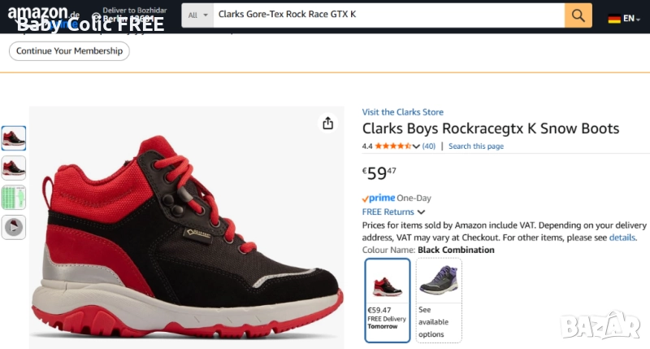Visit the Clarks Store link
The image size is (650, 349).
403,112
